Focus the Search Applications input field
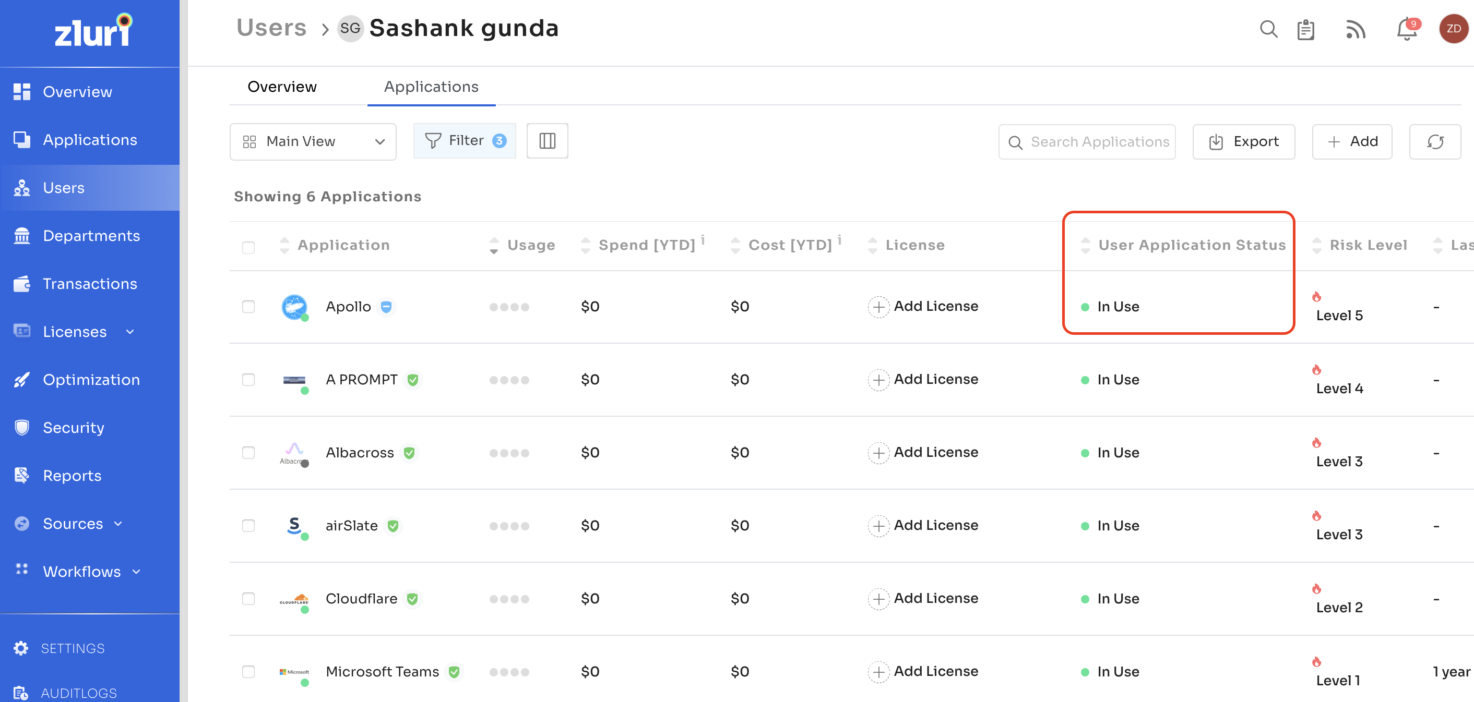 [x=1087, y=142]
